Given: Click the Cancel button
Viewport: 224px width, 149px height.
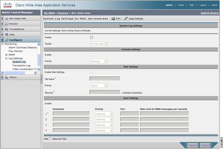Looking at the screenshot, I should coord(205,146).
